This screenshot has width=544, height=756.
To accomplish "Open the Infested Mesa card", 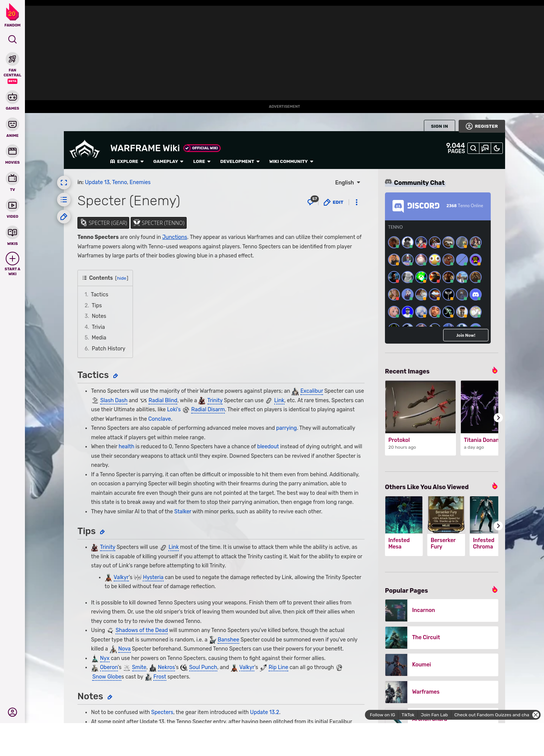I will (404, 526).
